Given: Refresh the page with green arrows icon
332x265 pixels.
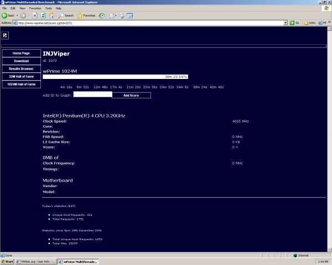Looking at the screenshot, I should click(x=43, y=15).
